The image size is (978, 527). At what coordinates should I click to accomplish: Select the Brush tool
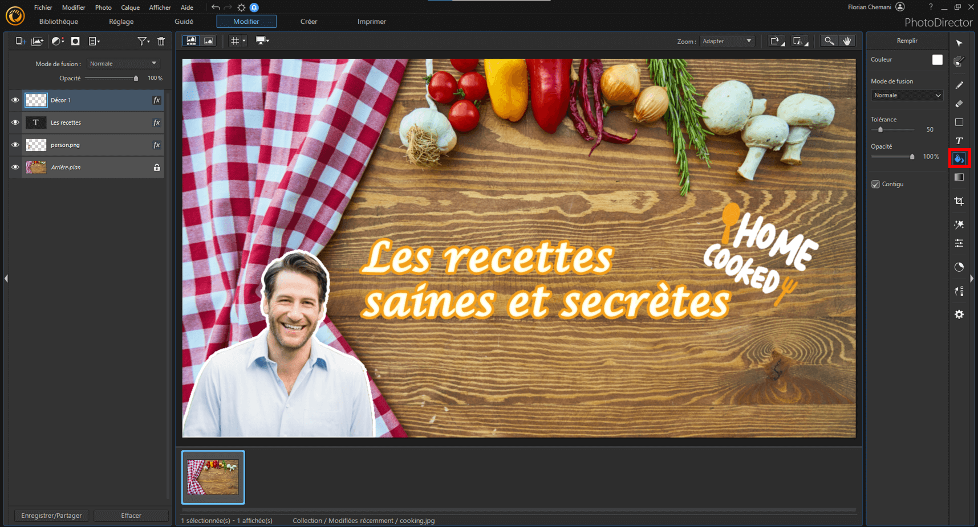click(959, 85)
